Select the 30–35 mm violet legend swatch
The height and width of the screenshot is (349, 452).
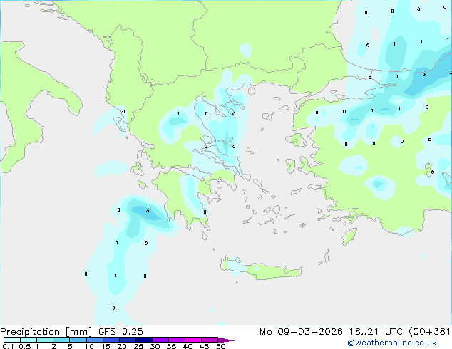click(160, 340)
